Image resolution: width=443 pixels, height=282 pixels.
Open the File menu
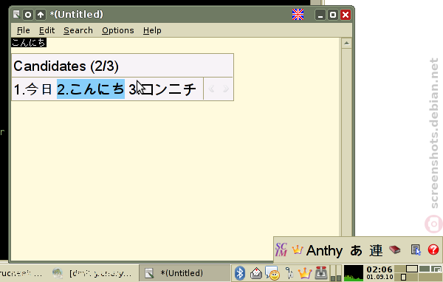[x=23, y=30]
